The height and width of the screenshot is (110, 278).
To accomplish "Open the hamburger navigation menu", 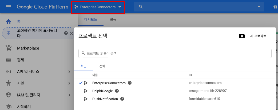I will coord(9,7).
